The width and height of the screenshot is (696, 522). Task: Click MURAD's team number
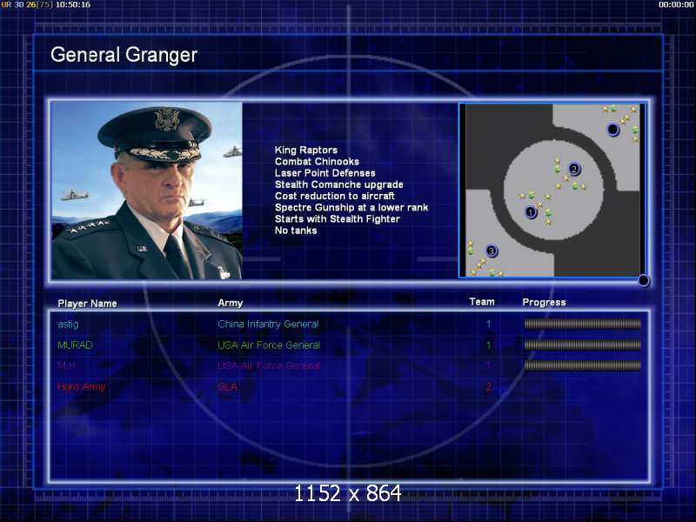489,345
